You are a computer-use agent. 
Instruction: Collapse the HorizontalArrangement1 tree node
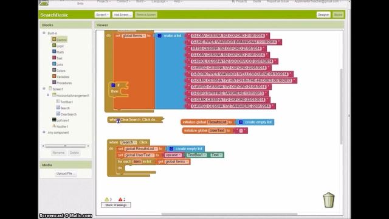(48, 95)
